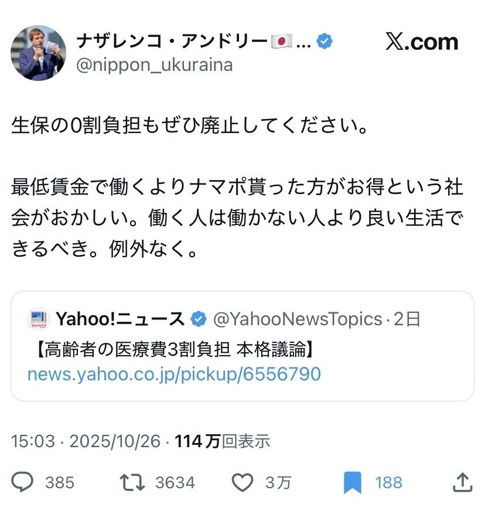Open the share upload icon
The width and height of the screenshot is (485, 514).
(x=463, y=482)
